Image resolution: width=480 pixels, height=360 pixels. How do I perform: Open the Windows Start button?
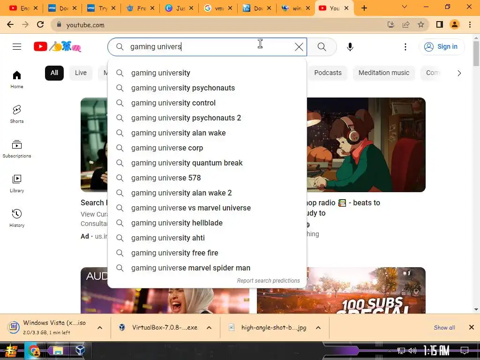(x=11, y=351)
